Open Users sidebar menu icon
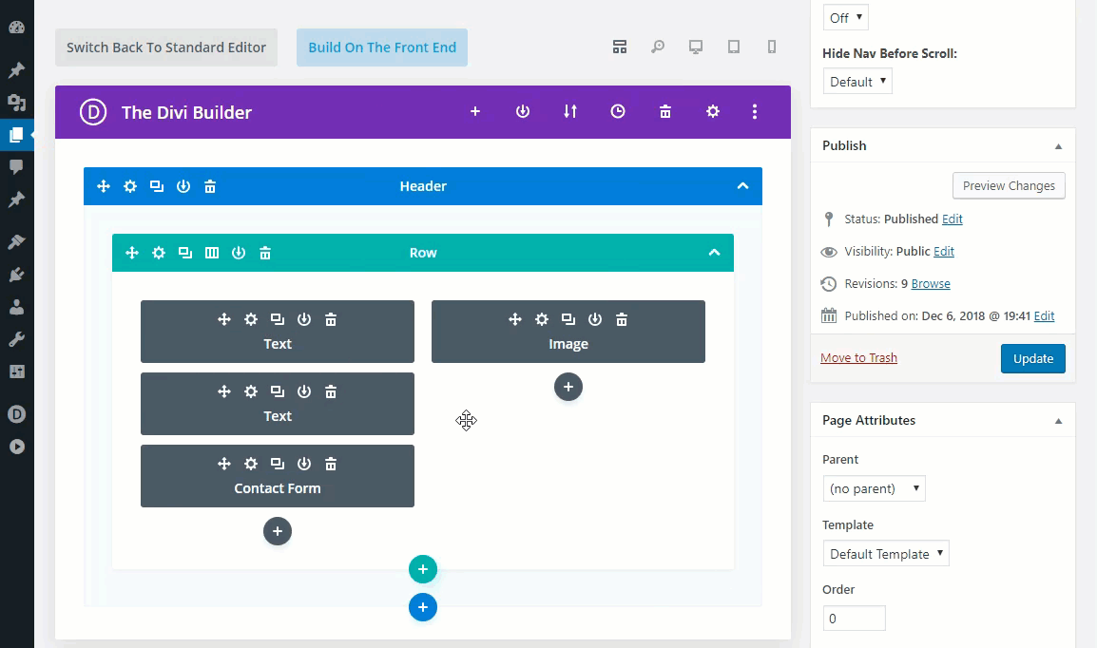The width and height of the screenshot is (1097, 648). 17,306
